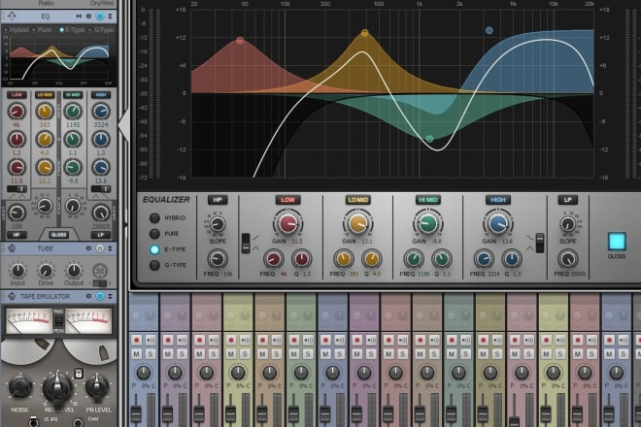Click the EQ module icon in ProChannel
This screenshot has height=427, width=641.
click(x=12, y=16)
